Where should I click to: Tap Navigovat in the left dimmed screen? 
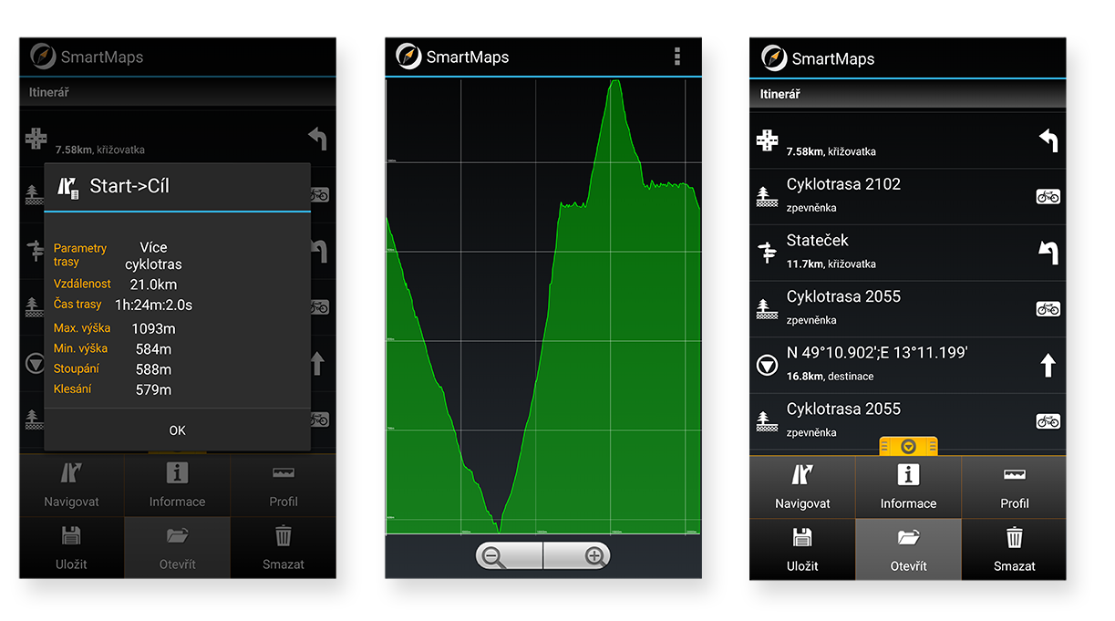tap(71, 485)
